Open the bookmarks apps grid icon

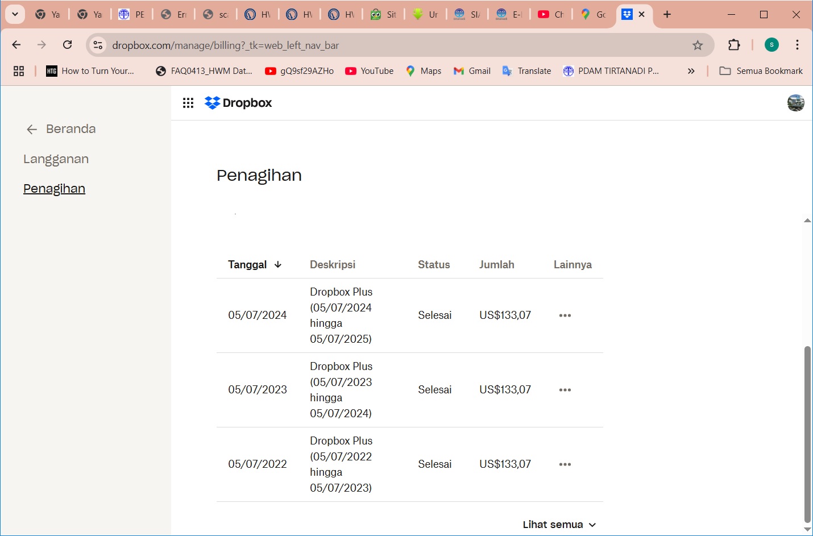[19, 71]
